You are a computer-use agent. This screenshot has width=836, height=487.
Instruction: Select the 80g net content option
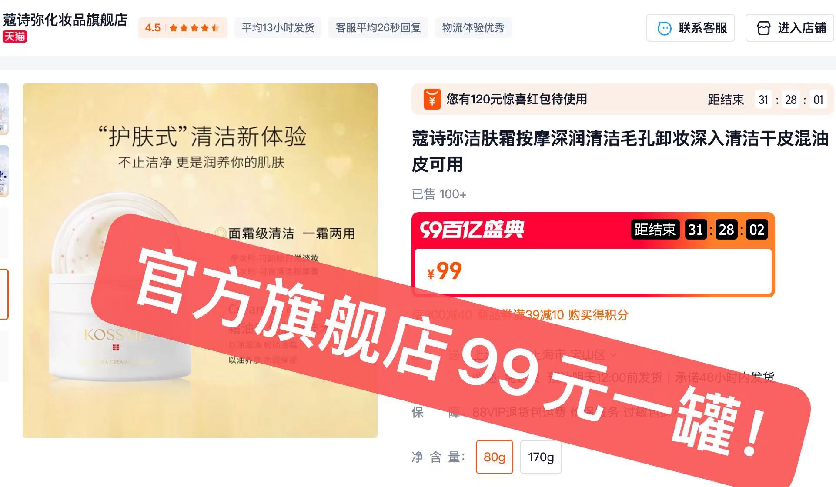[x=494, y=457]
